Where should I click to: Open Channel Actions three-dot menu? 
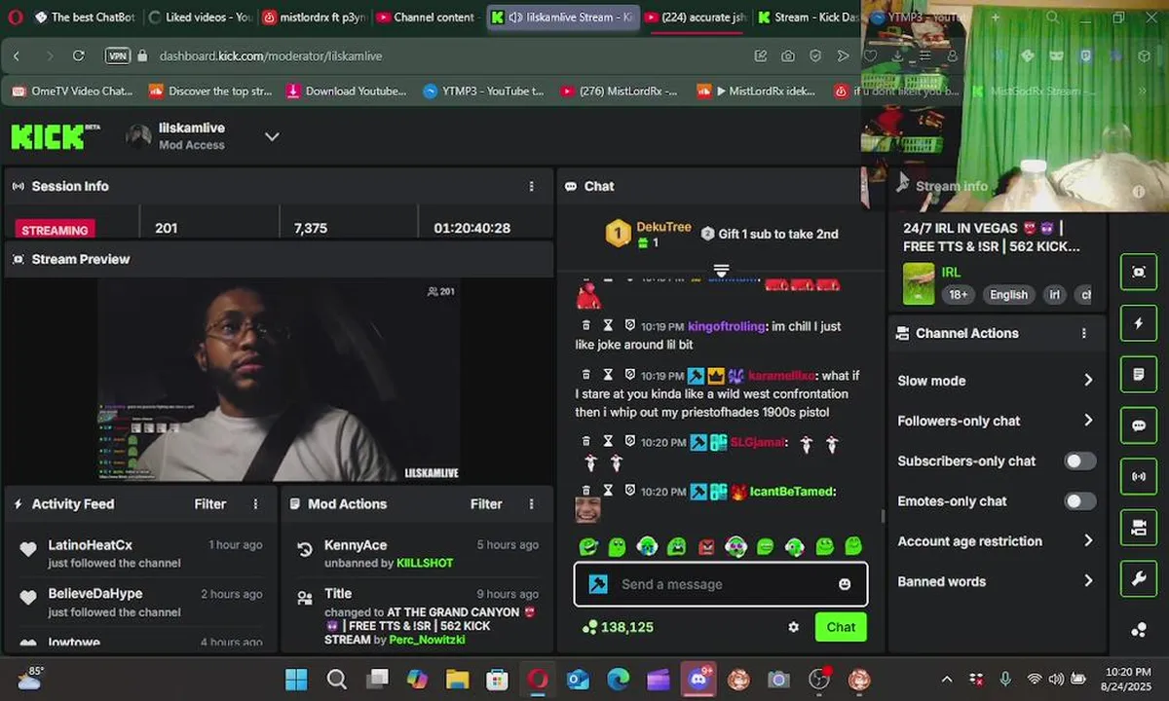(1083, 333)
